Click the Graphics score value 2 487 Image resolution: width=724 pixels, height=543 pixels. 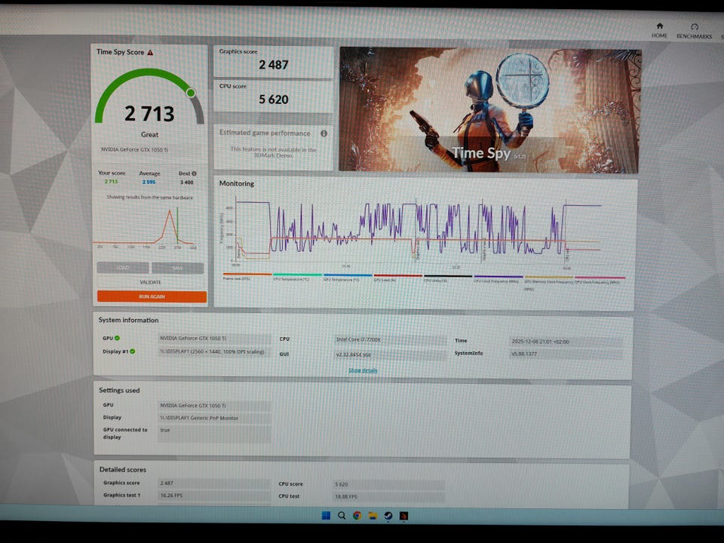tap(273, 65)
